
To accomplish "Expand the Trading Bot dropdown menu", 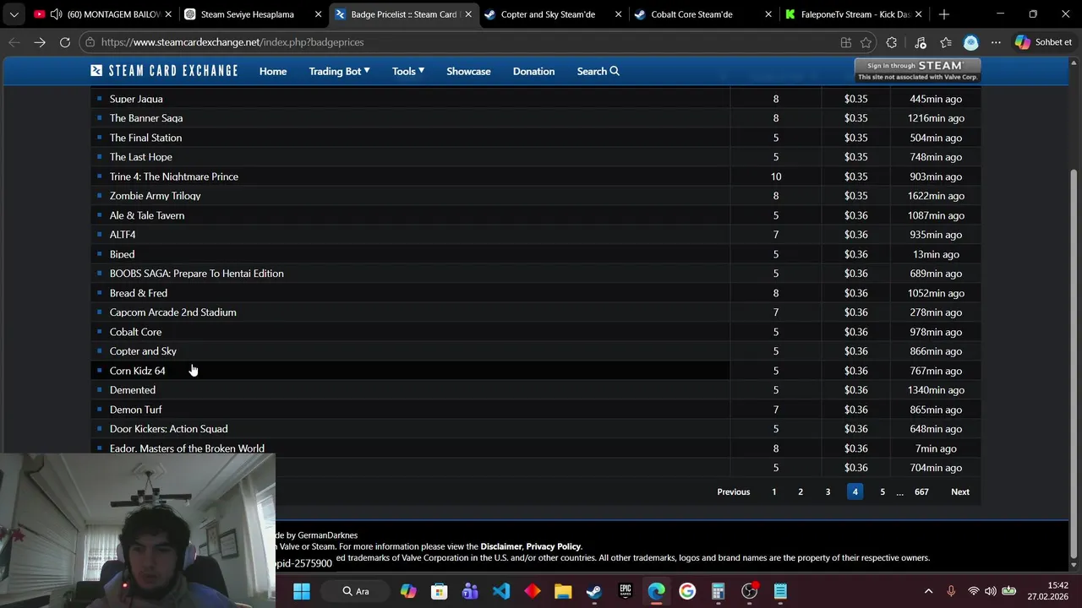I will (x=339, y=71).
